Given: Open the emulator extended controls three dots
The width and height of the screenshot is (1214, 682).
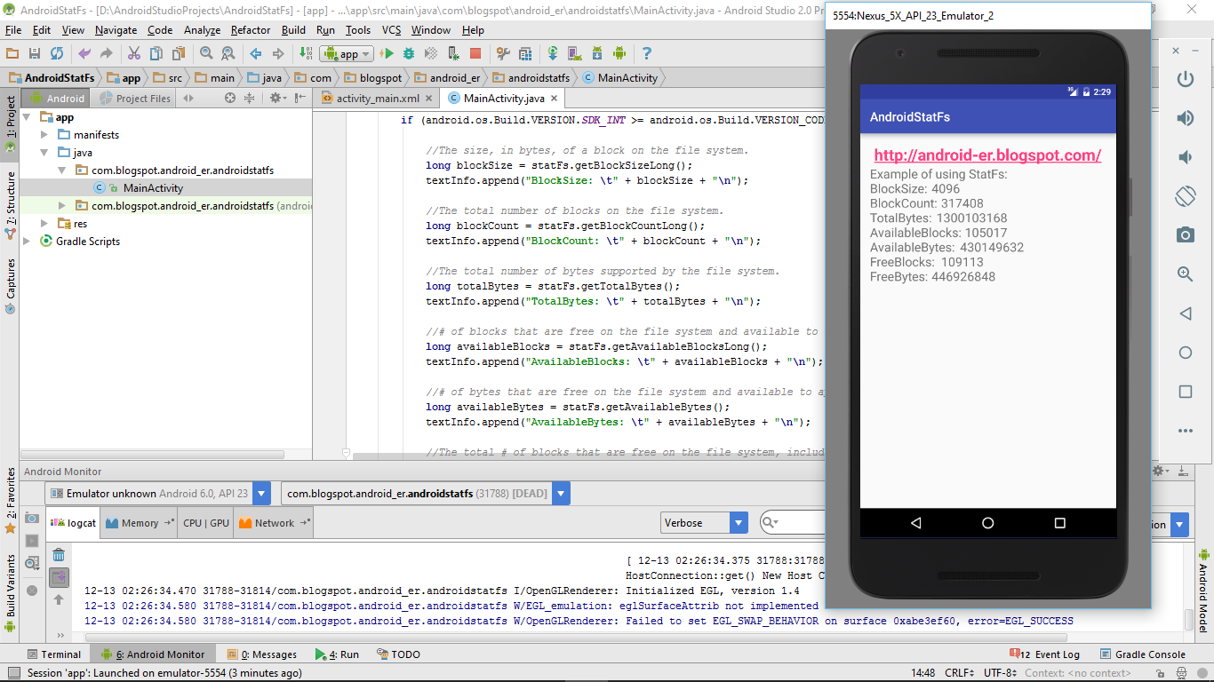Looking at the screenshot, I should tap(1185, 431).
